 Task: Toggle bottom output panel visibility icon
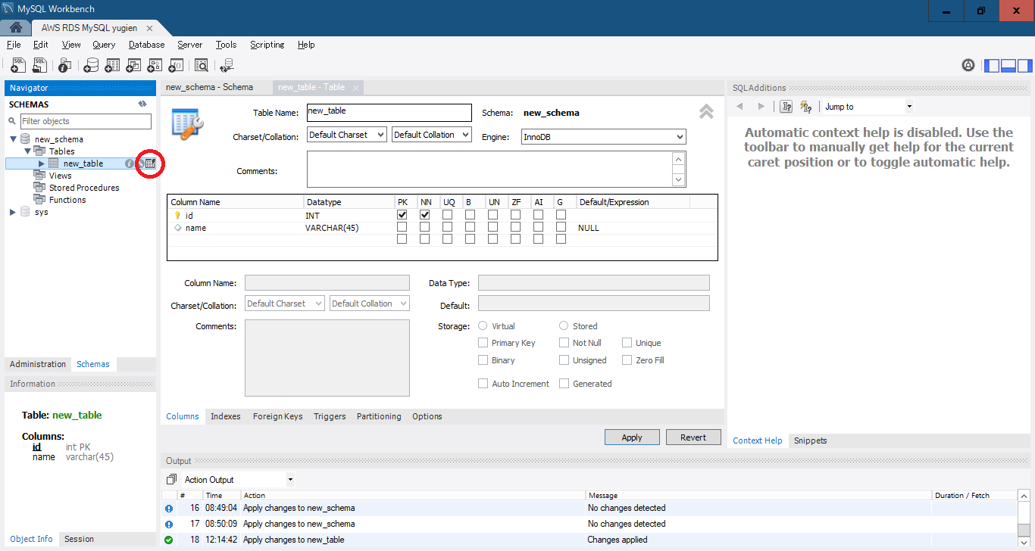pyautogui.click(x=1008, y=65)
